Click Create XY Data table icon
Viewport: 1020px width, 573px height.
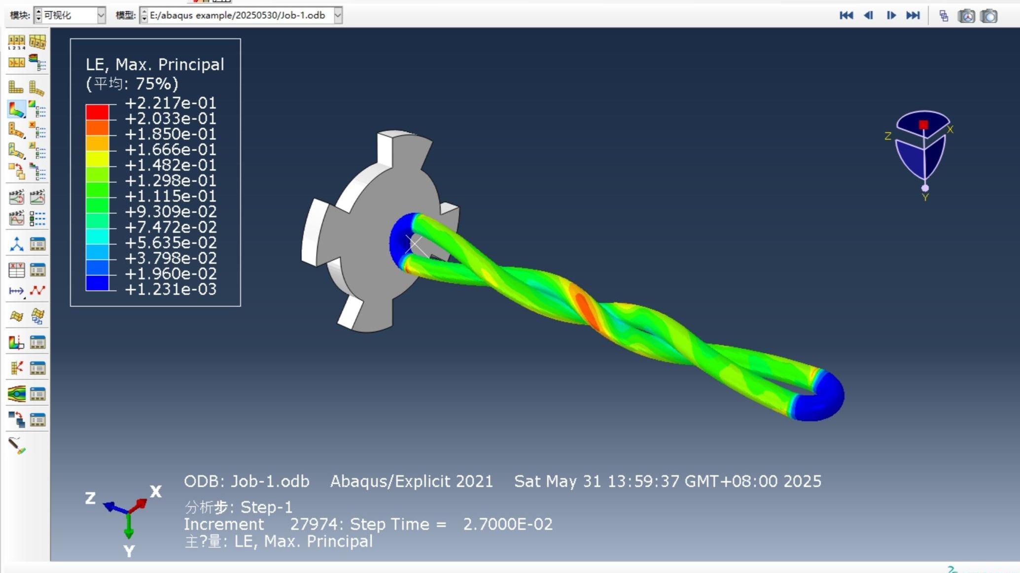[x=16, y=270]
